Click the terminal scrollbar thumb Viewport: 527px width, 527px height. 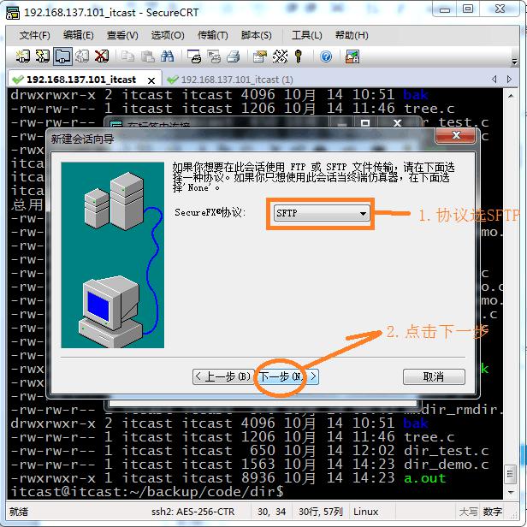pos(511,474)
